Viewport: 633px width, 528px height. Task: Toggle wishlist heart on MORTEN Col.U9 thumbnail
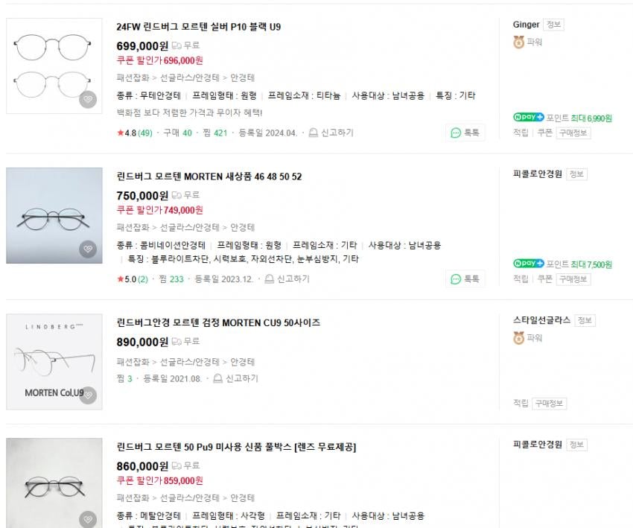(88, 395)
